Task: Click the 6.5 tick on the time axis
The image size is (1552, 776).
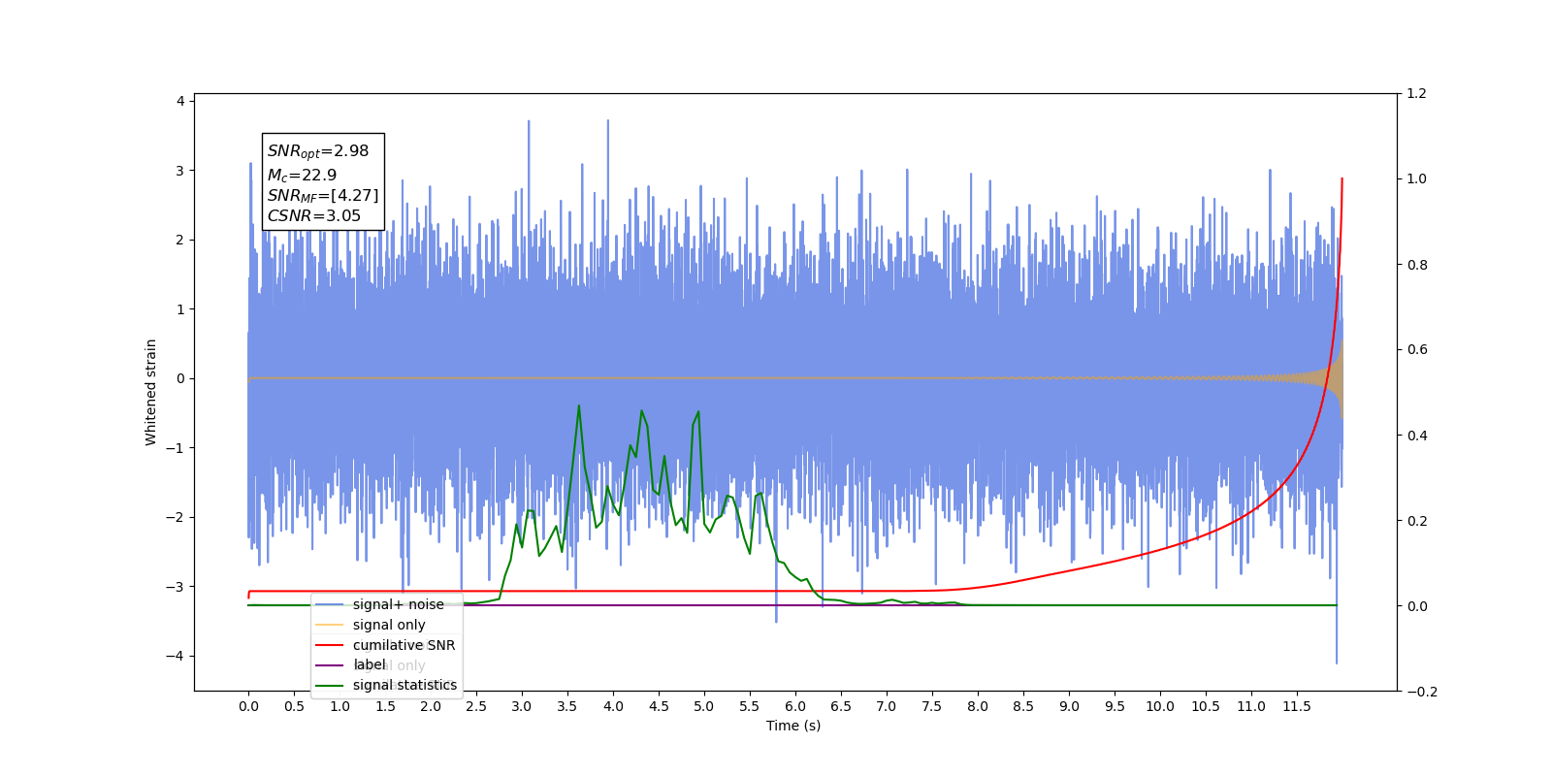Action: tap(841, 706)
